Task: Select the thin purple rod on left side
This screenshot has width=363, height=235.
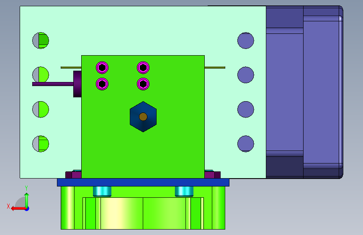Action: pos(53,84)
